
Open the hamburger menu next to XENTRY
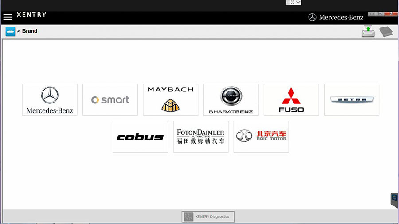pyautogui.click(x=8, y=17)
